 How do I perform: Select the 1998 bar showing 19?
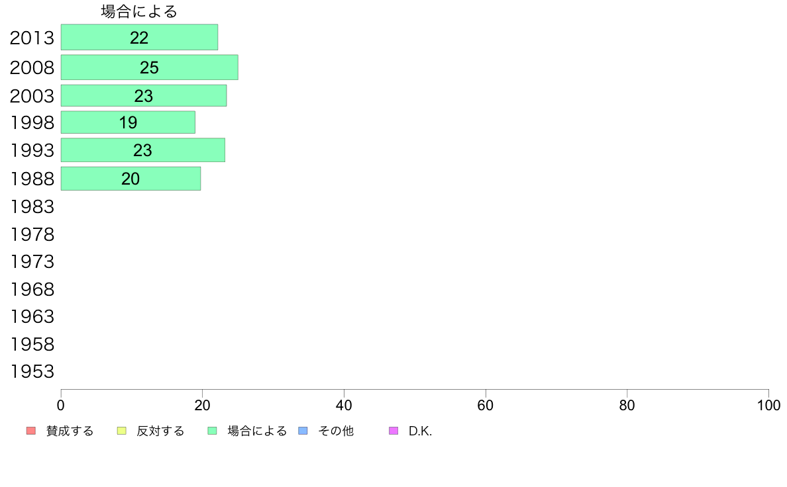(x=128, y=122)
